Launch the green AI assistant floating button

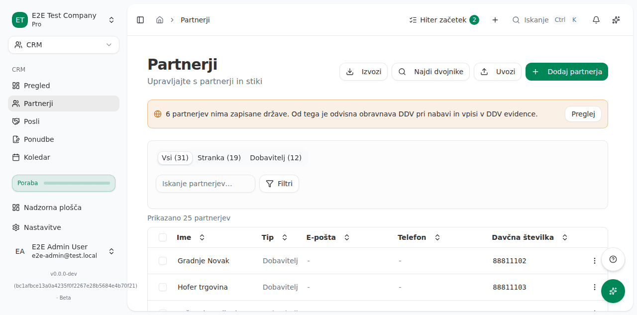click(x=613, y=291)
